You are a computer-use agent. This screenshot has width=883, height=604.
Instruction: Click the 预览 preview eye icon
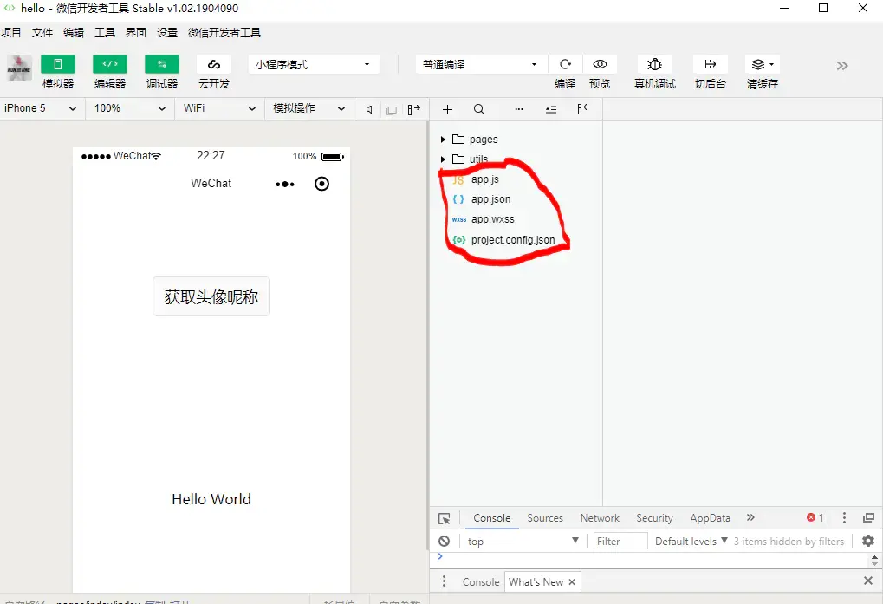pos(600,64)
